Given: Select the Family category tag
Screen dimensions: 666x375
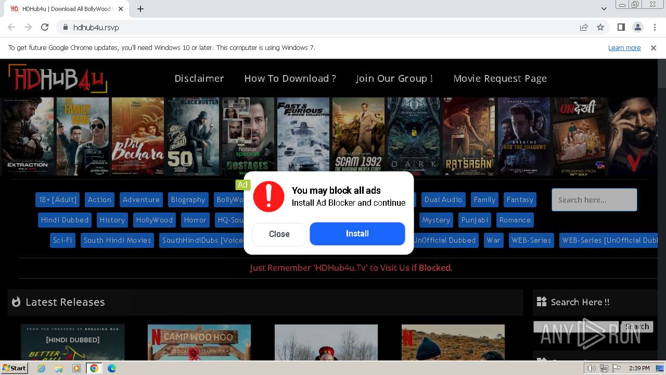Looking at the screenshot, I should click(x=484, y=199).
